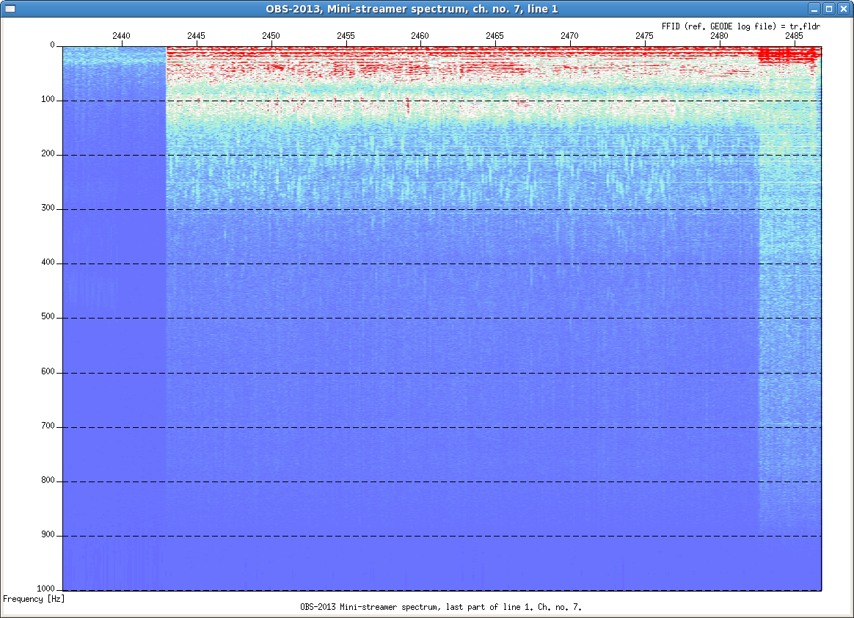Click the 2485 FFID tick label

pos(795,36)
